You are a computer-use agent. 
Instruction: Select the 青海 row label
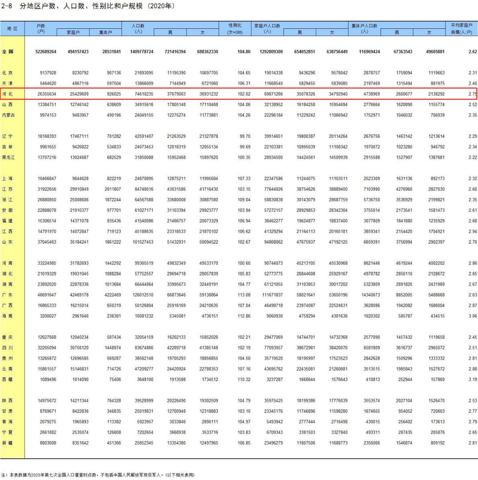(8, 422)
